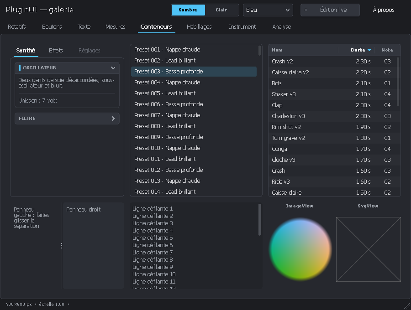Click the "Unisson : 7 voix" text

pyautogui.click(x=37, y=101)
